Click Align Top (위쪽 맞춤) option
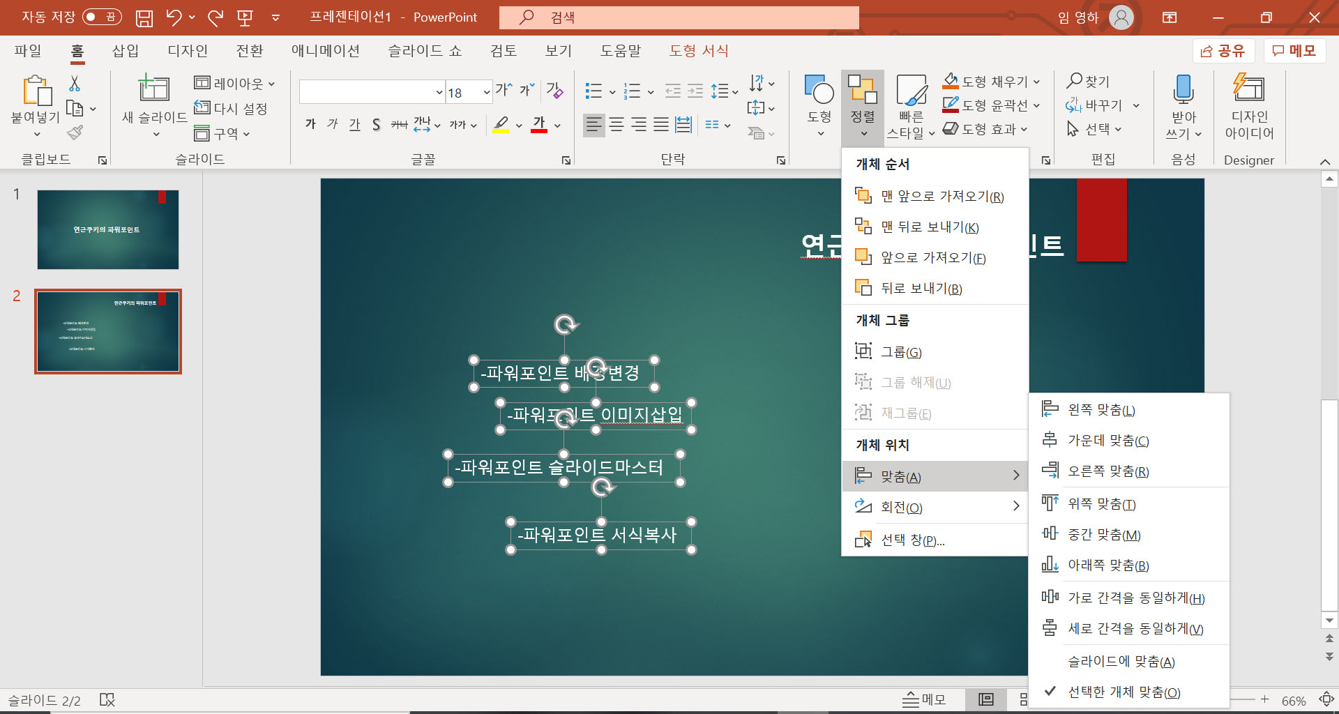This screenshot has height=714, width=1339. [x=1128, y=503]
